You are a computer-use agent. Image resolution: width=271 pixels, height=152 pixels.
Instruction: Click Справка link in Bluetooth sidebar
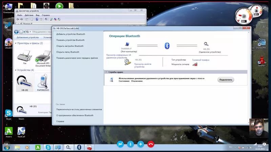[60, 121]
